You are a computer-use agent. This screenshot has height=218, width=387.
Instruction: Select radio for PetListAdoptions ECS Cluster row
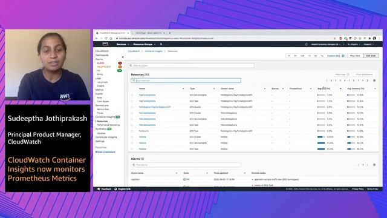click(132, 113)
